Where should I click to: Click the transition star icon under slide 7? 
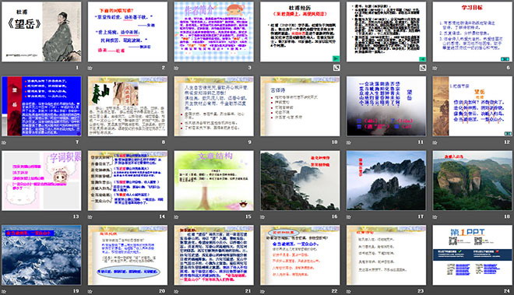(4, 142)
